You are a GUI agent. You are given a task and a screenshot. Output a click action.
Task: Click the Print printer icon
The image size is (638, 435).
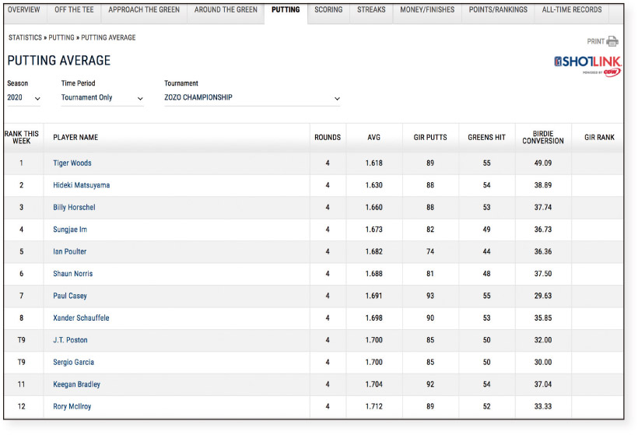click(612, 41)
